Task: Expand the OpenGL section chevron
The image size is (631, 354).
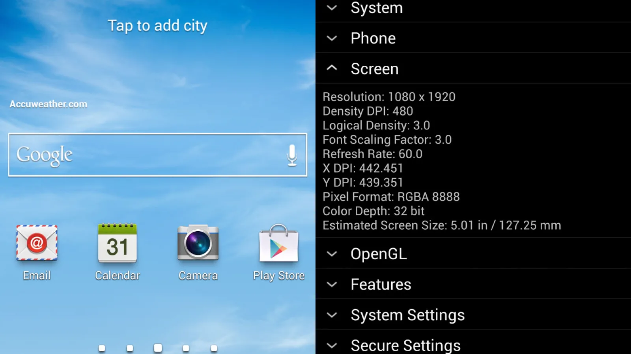Action: (x=332, y=254)
